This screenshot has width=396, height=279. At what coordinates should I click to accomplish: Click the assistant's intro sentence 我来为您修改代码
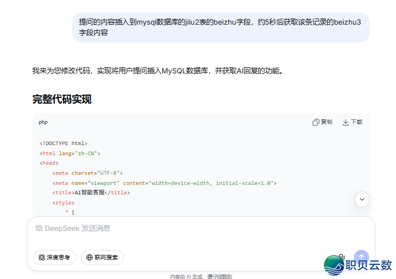pos(158,71)
